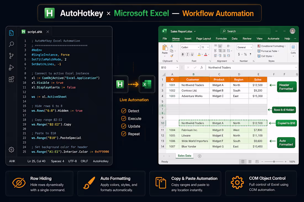Click the zoom out minus icon
This screenshot has height=202, width=304.
[x=262, y=161]
